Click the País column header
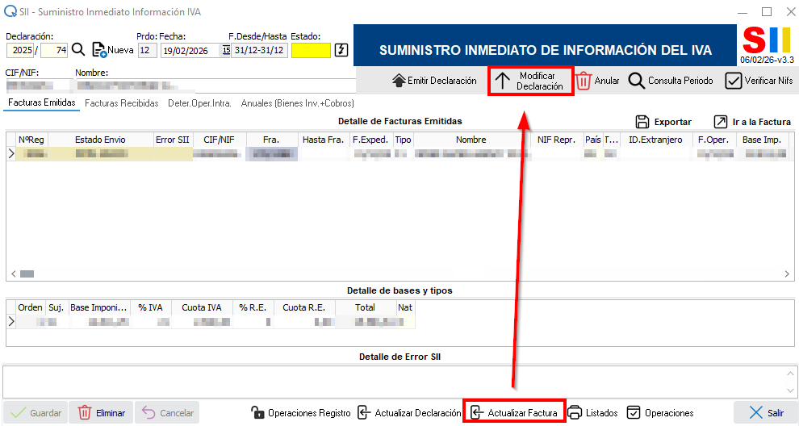The width and height of the screenshot is (799, 426). (x=593, y=140)
